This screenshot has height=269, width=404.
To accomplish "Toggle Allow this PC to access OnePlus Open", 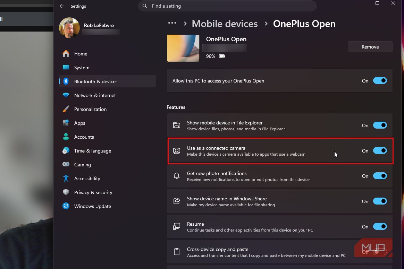I will (x=380, y=80).
